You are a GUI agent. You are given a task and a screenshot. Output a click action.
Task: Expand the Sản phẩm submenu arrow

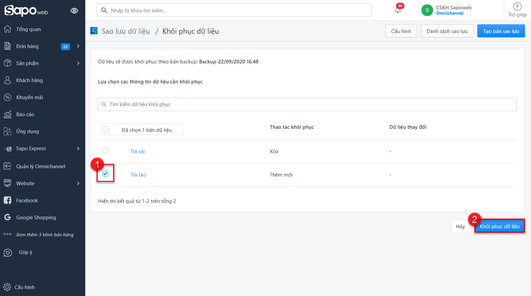click(x=78, y=63)
